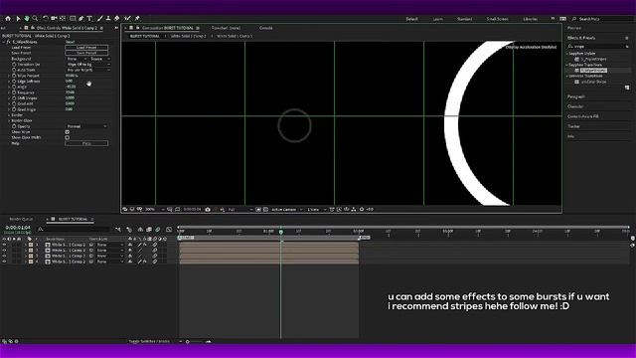Click the snapshot camera icon in viewer

click(208, 210)
